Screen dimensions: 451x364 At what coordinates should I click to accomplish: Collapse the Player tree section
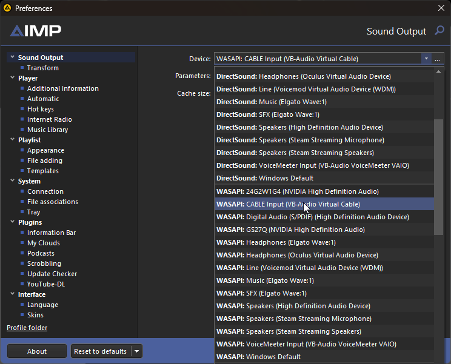pos(12,78)
